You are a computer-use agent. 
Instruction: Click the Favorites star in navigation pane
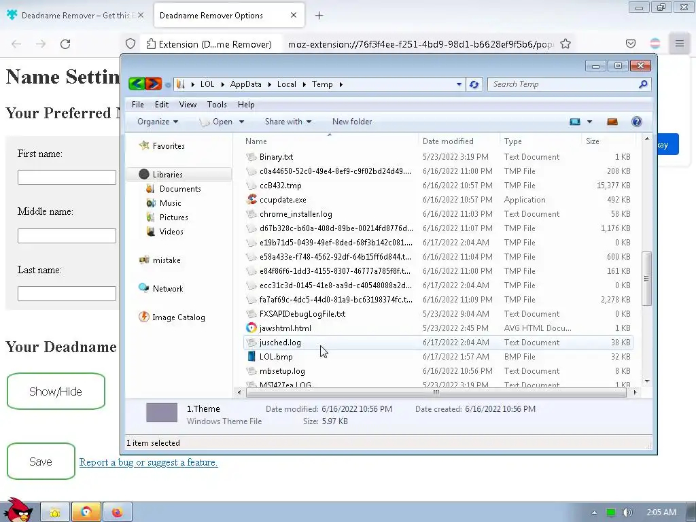(x=144, y=145)
